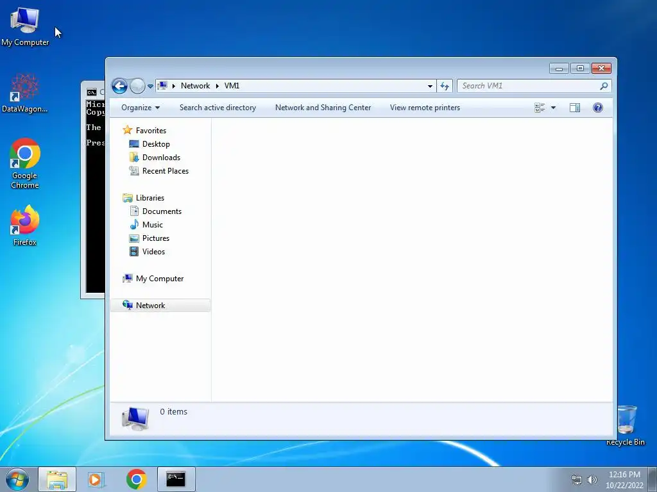Screen dimensions: 657x492
Task: Maximize the VM1 Explorer window
Action: tap(580, 68)
